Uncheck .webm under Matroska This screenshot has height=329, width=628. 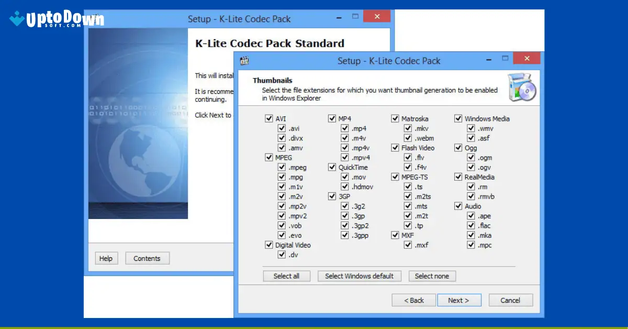coord(408,138)
